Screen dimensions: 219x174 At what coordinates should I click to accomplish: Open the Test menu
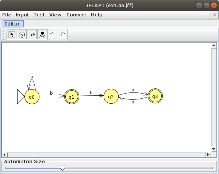(x=39, y=15)
